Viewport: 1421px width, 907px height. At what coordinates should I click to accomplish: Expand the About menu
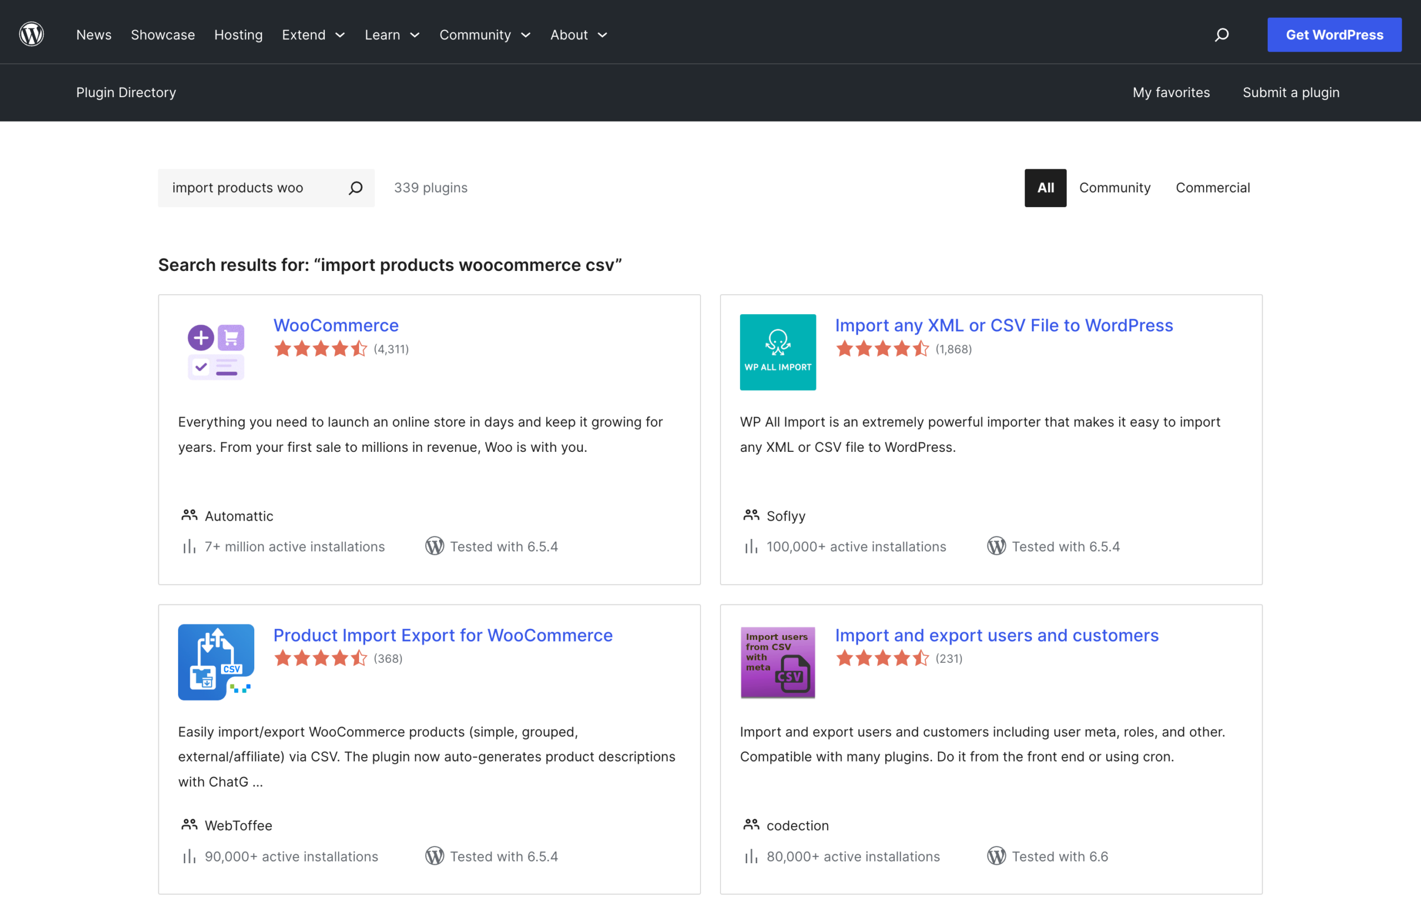coord(578,35)
